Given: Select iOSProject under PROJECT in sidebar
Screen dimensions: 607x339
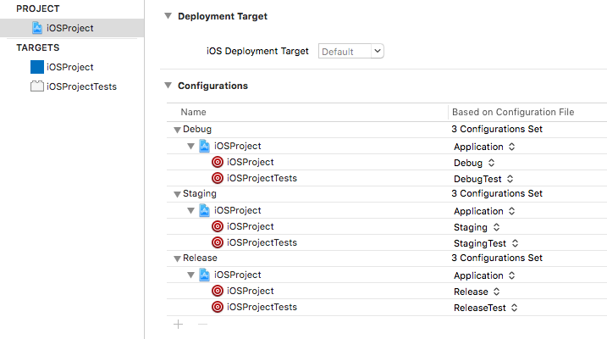Looking at the screenshot, I should (x=72, y=28).
